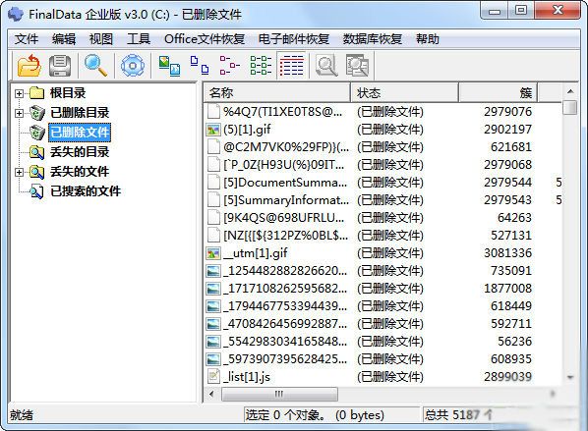Image resolution: width=588 pixels, height=431 pixels.
Task: Open the 工具 menu
Action: point(139,39)
